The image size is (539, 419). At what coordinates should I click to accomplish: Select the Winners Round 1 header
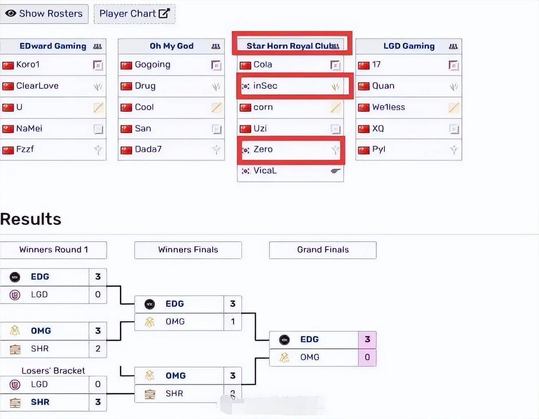point(53,250)
